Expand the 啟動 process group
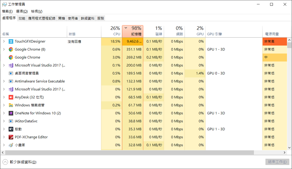This screenshot has width=292, height=169. coord(4,129)
